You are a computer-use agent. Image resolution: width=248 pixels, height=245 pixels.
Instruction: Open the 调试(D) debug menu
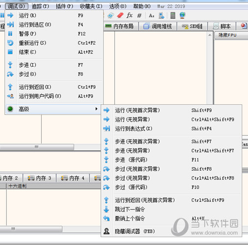[x=16, y=6]
